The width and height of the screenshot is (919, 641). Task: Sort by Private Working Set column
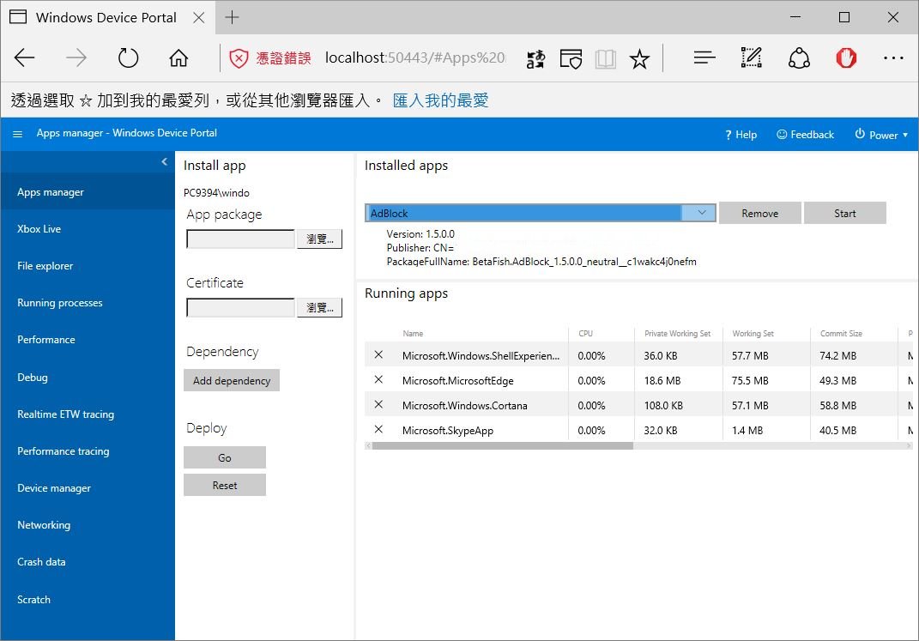point(678,334)
